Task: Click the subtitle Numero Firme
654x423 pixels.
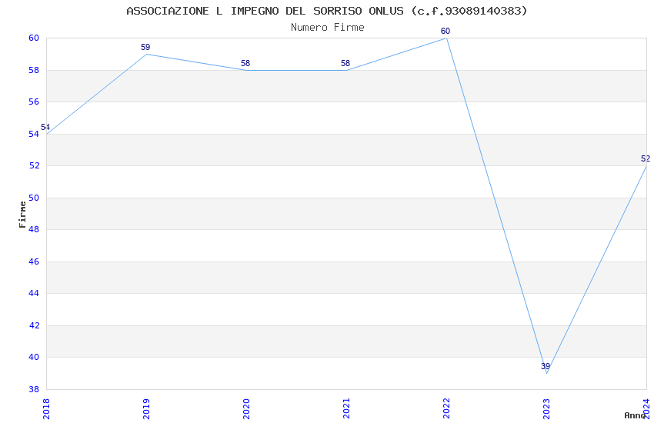Action: (328, 28)
